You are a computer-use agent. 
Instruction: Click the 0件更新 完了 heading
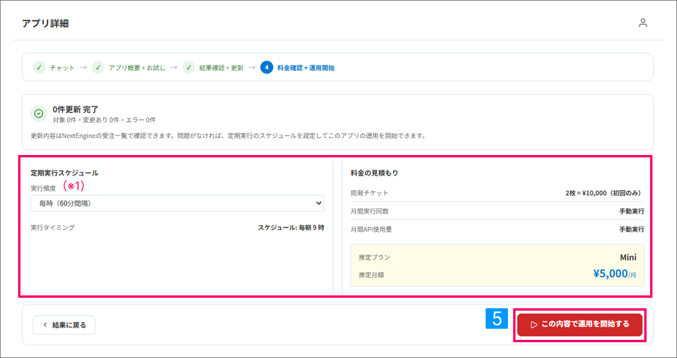pos(75,109)
